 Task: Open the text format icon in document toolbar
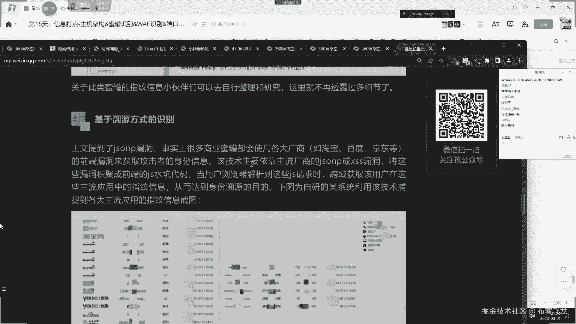coord(495,24)
